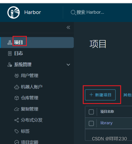Open the library project link
The width and height of the screenshot is (132, 144).
point(106,123)
